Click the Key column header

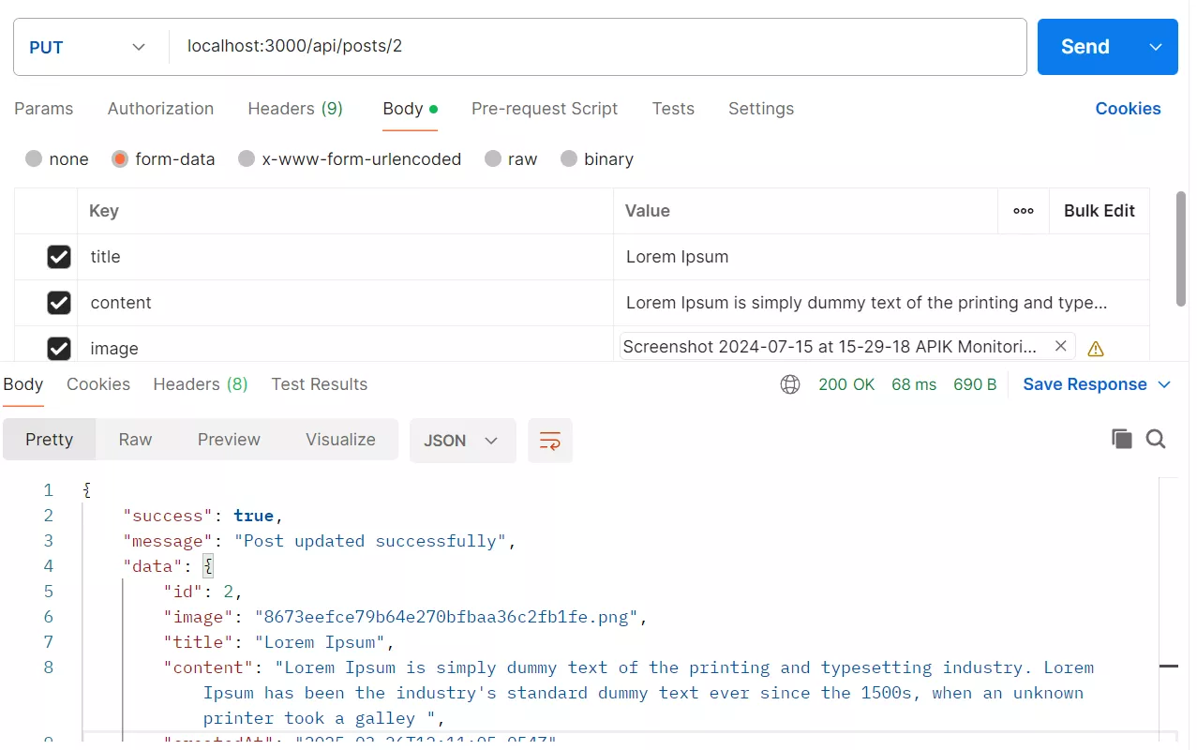[x=104, y=211]
